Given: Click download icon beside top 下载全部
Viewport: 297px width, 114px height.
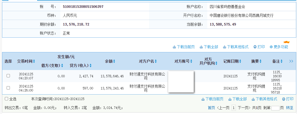Looking at the screenshot, I should (201, 47).
